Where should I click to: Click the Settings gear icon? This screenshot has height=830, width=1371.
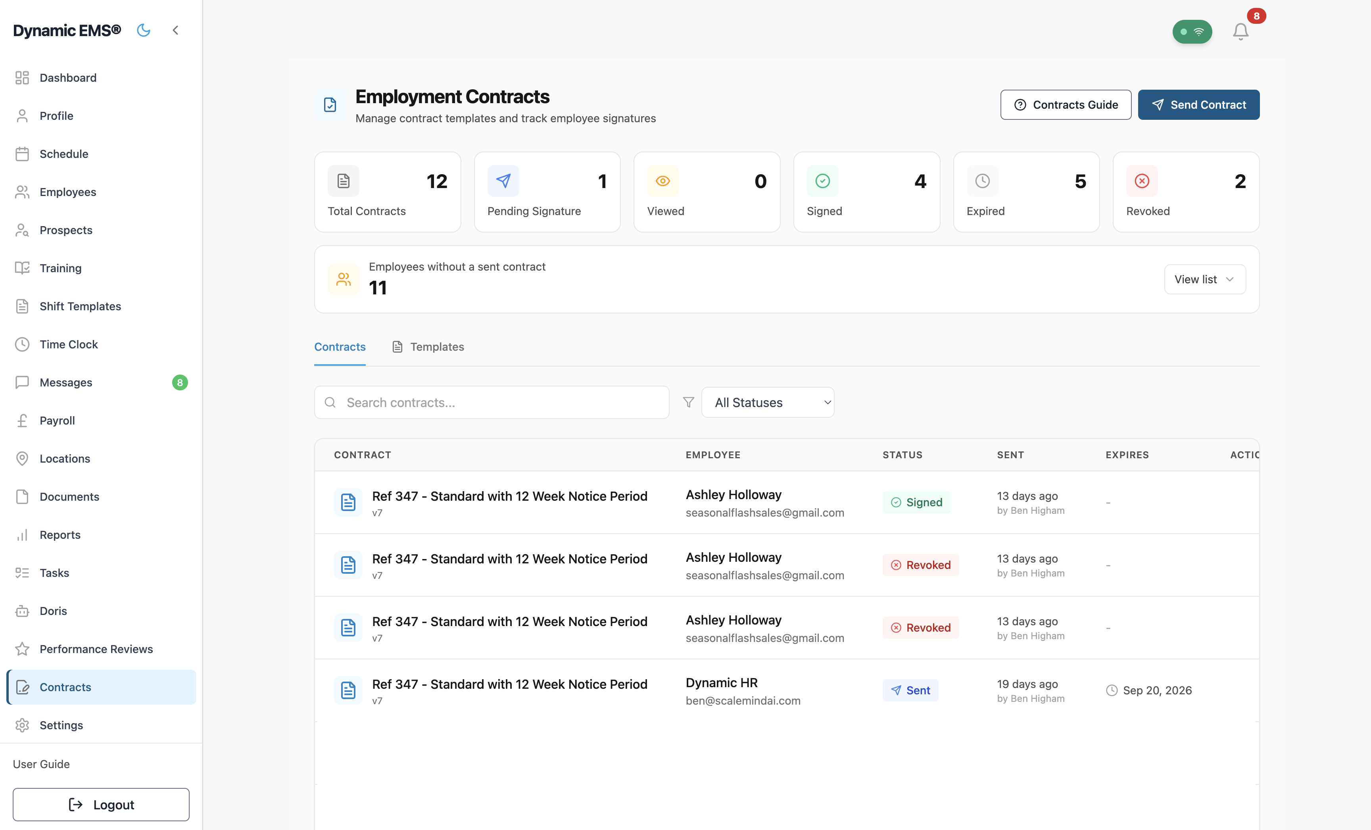pyautogui.click(x=22, y=725)
